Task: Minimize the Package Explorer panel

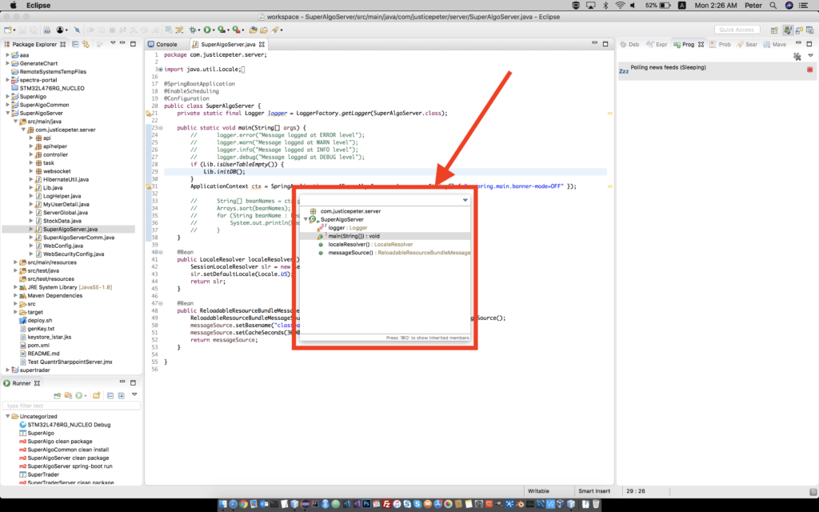Action: click(x=122, y=43)
